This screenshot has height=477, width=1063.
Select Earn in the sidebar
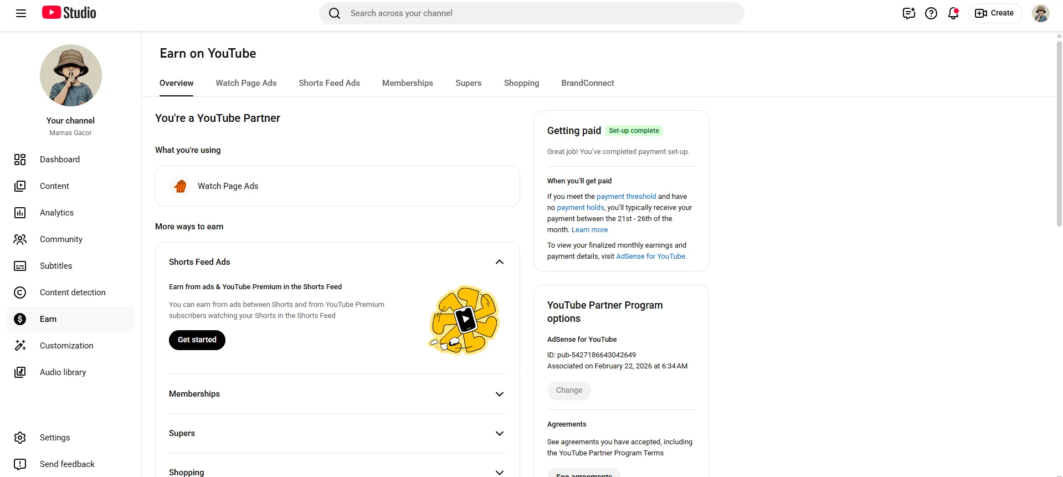(71, 319)
